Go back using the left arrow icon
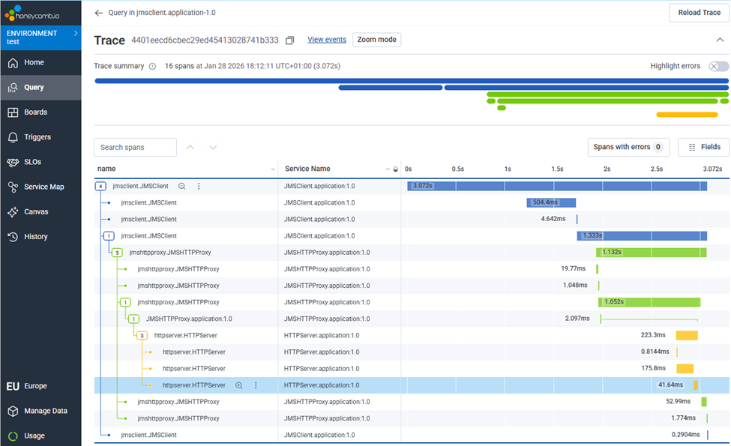The image size is (731, 446). click(98, 13)
